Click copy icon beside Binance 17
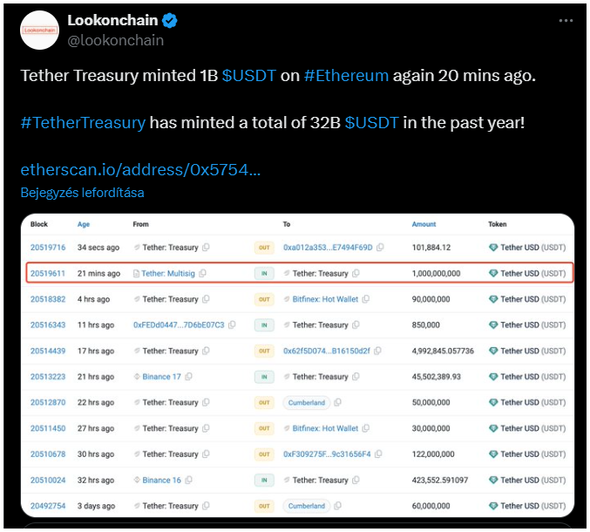Screen dimensions: 590x532 188,377
